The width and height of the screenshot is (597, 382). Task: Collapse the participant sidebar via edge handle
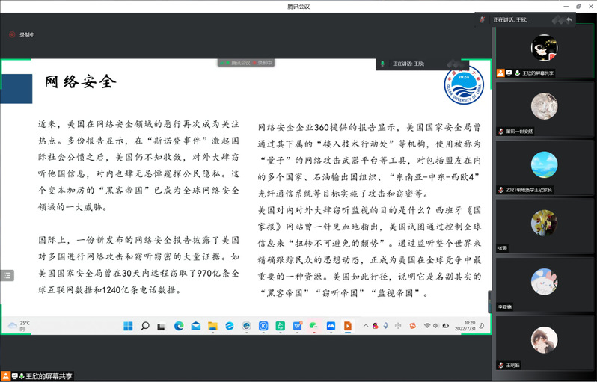click(x=491, y=298)
